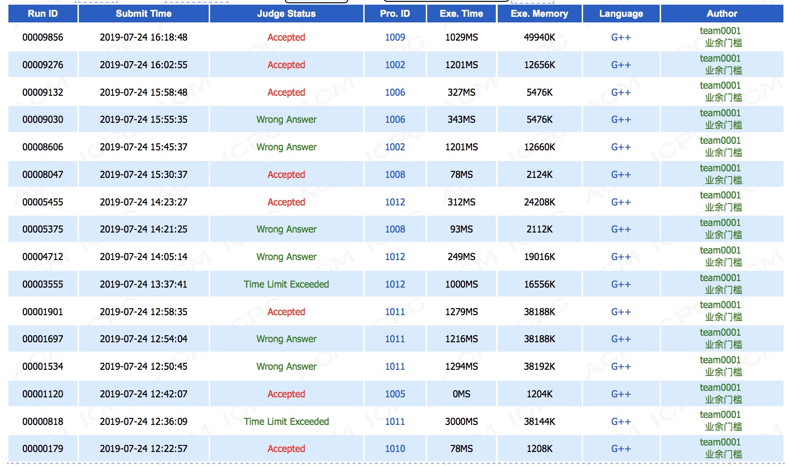Select the Submit Time column header
Image resolution: width=789 pixels, height=466 pixels.
point(143,14)
